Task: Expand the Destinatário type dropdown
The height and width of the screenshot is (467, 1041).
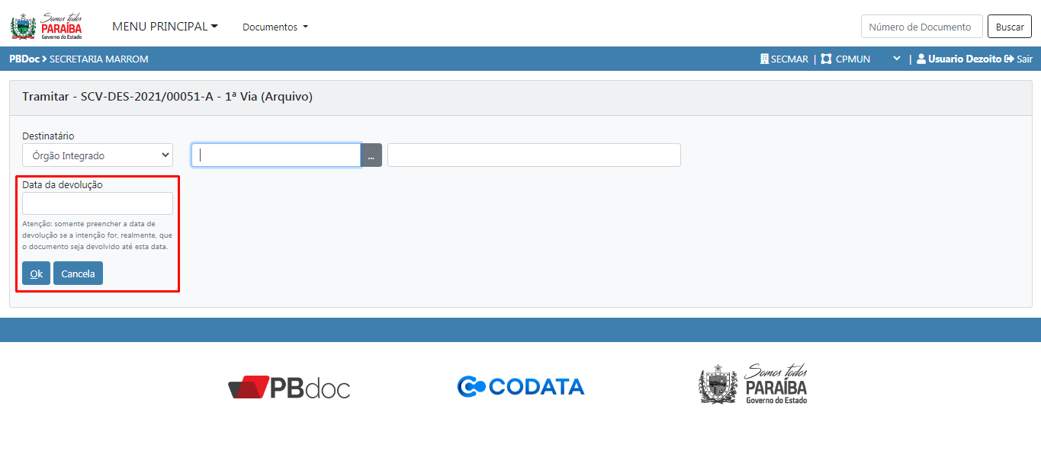Action: tap(98, 155)
